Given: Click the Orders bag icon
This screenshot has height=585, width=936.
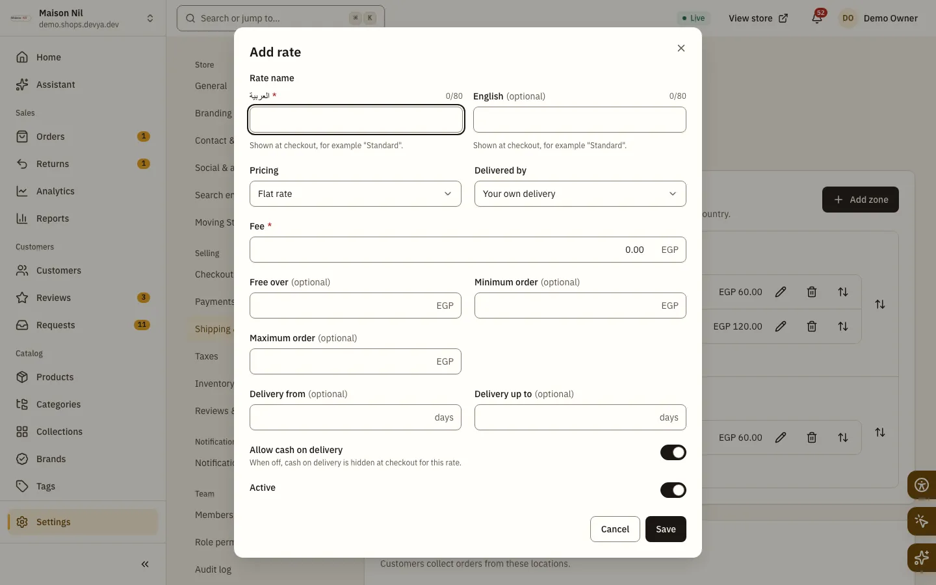Looking at the screenshot, I should [22, 136].
